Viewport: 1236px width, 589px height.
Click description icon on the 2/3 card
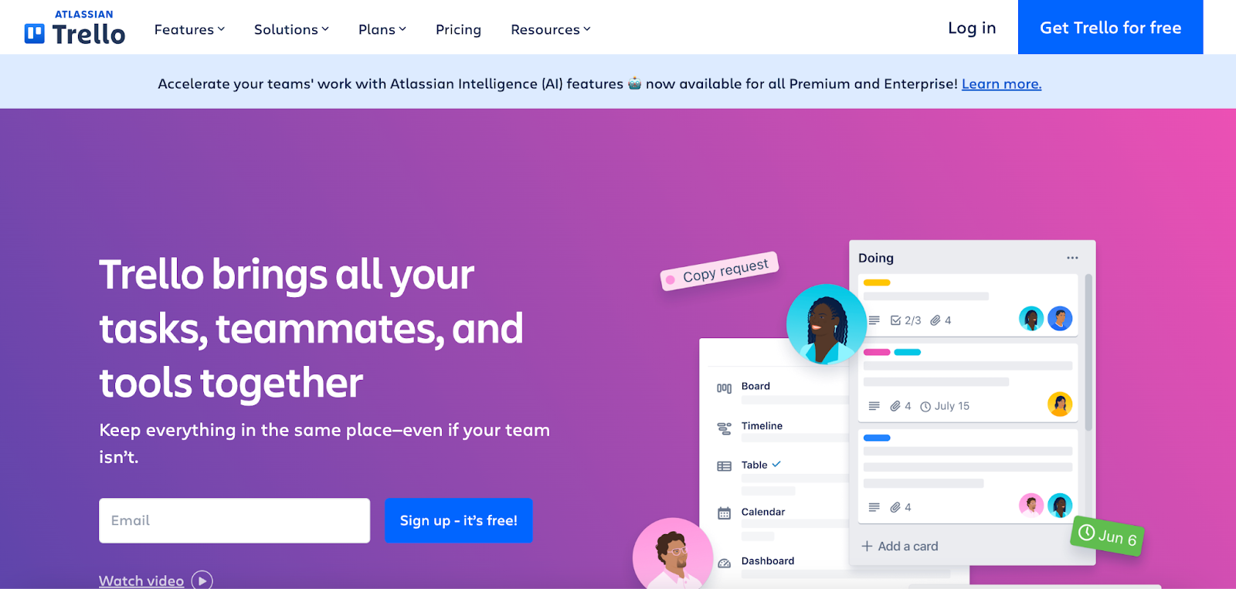coord(874,320)
